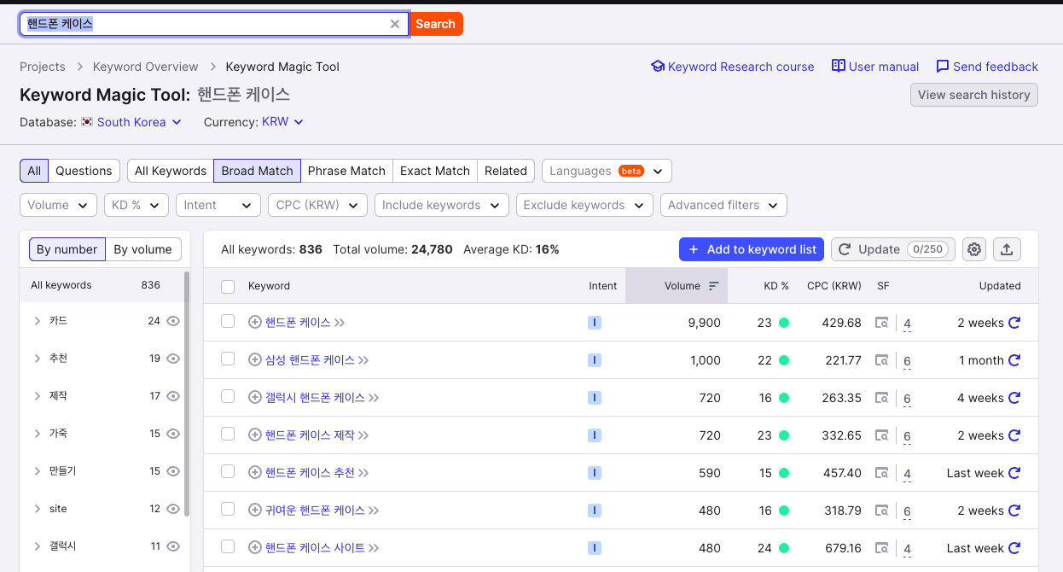Open Keyword Research course link
The width and height of the screenshot is (1063, 572).
pyautogui.click(x=733, y=67)
